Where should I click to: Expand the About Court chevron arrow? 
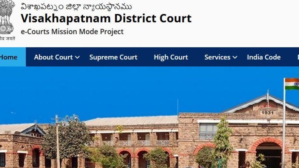coord(78,57)
